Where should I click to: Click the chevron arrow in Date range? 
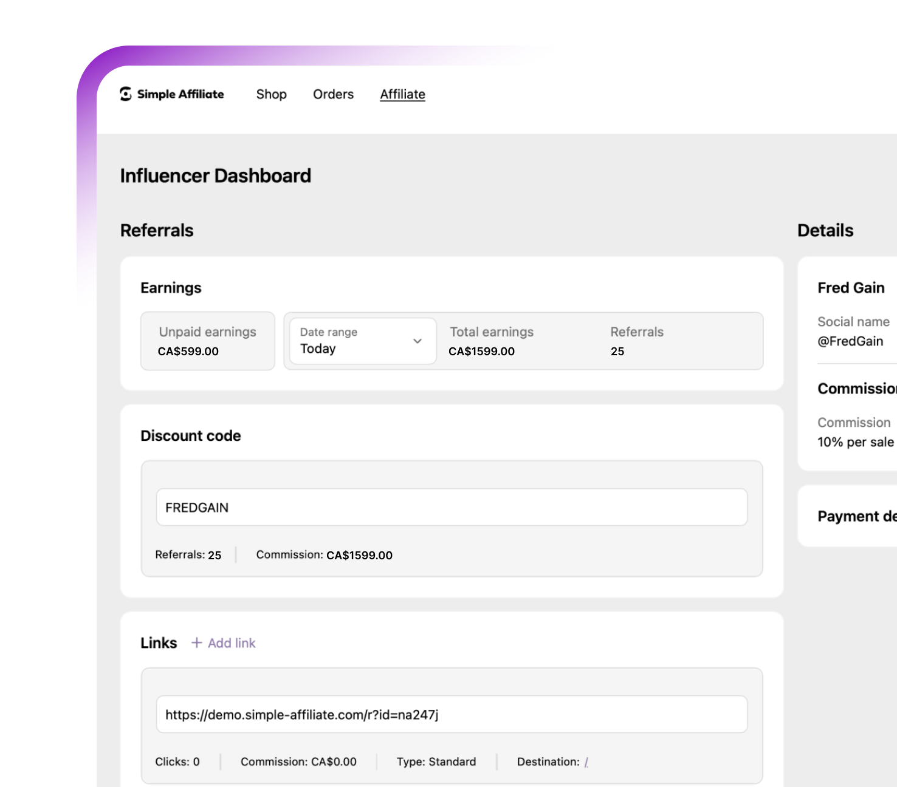click(x=418, y=341)
